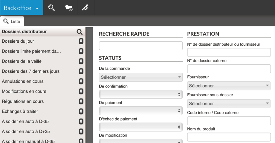The image size is (275, 143).
Task: Focus the N° de dossier externe field
Action: (x=229, y=69)
